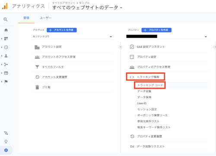Expand Audience sidebar arrow
The width and height of the screenshot is (216, 156).
[x=2, y=56]
